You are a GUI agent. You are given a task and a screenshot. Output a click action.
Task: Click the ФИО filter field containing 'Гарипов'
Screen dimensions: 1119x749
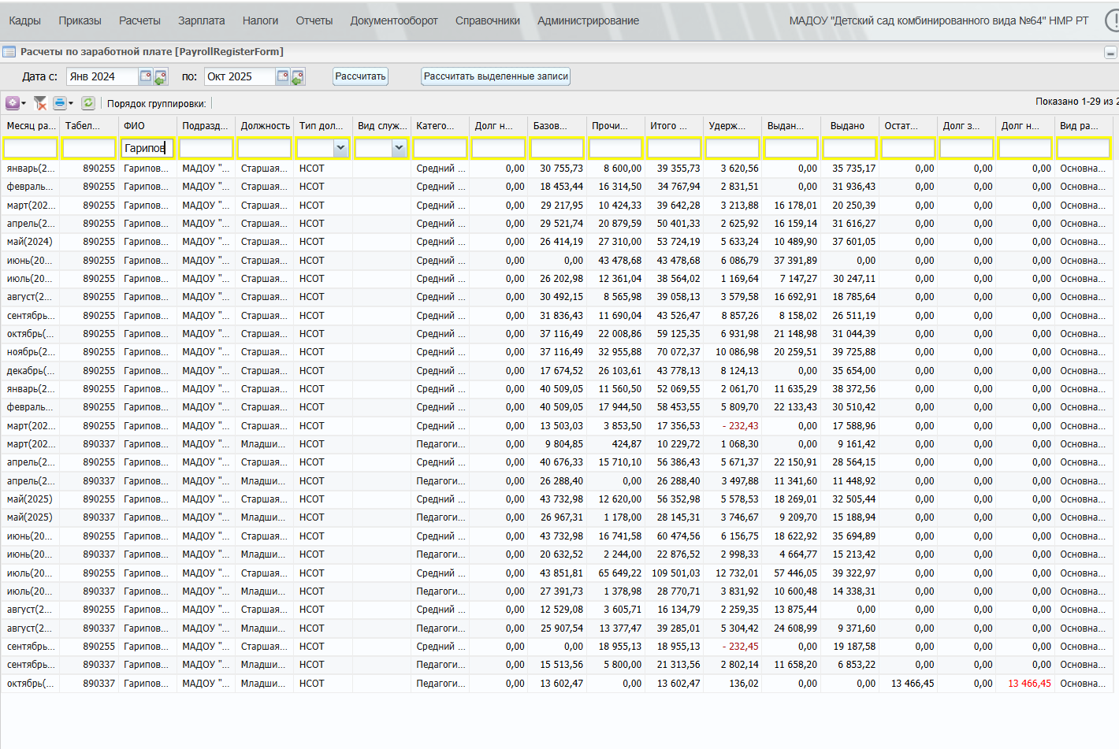tap(147, 148)
